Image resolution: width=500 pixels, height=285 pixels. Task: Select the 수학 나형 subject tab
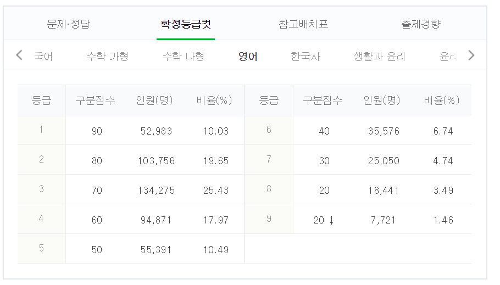point(184,57)
